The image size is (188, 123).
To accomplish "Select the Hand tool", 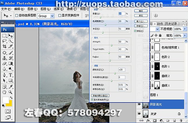I will pyautogui.click(x=4, y=92).
